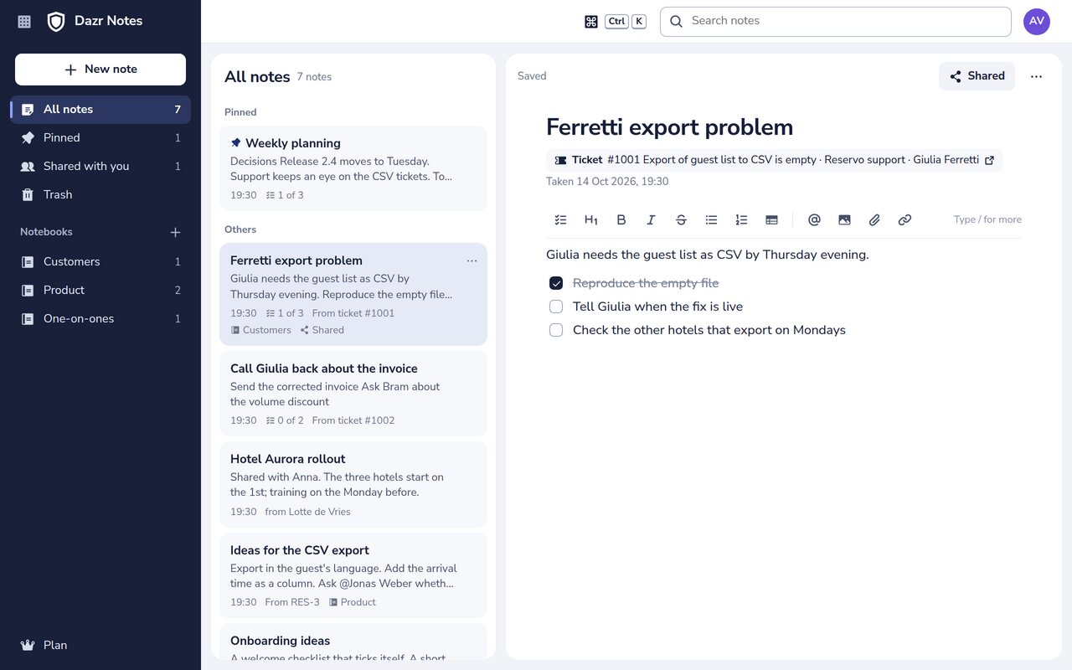Open ticket #1001 external link icon

pos(989,160)
